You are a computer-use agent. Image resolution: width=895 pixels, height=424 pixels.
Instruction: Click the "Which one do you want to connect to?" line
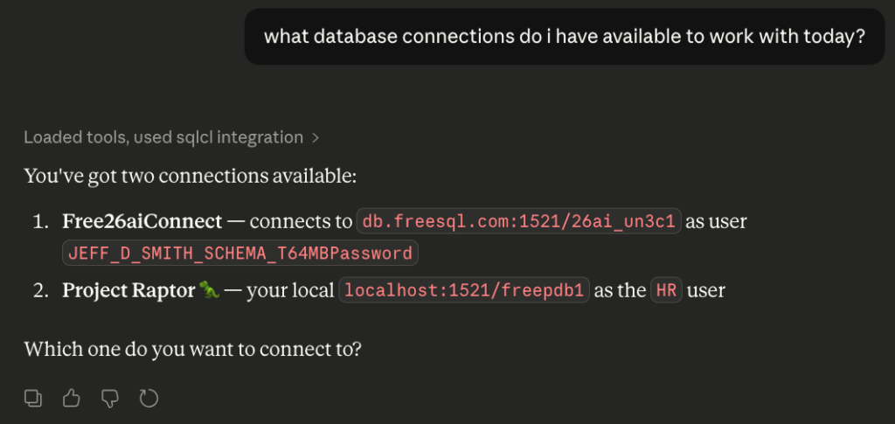click(x=192, y=350)
